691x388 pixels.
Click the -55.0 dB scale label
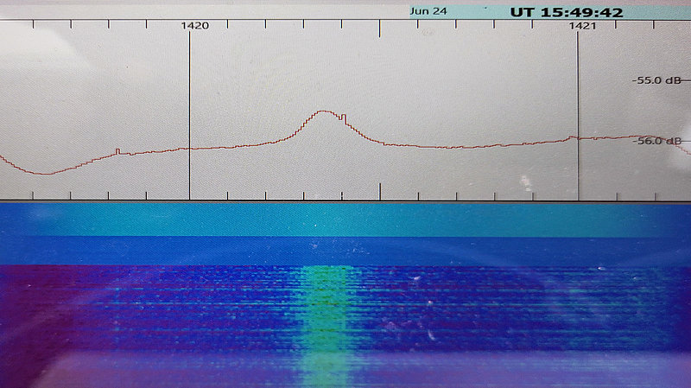click(658, 80)
